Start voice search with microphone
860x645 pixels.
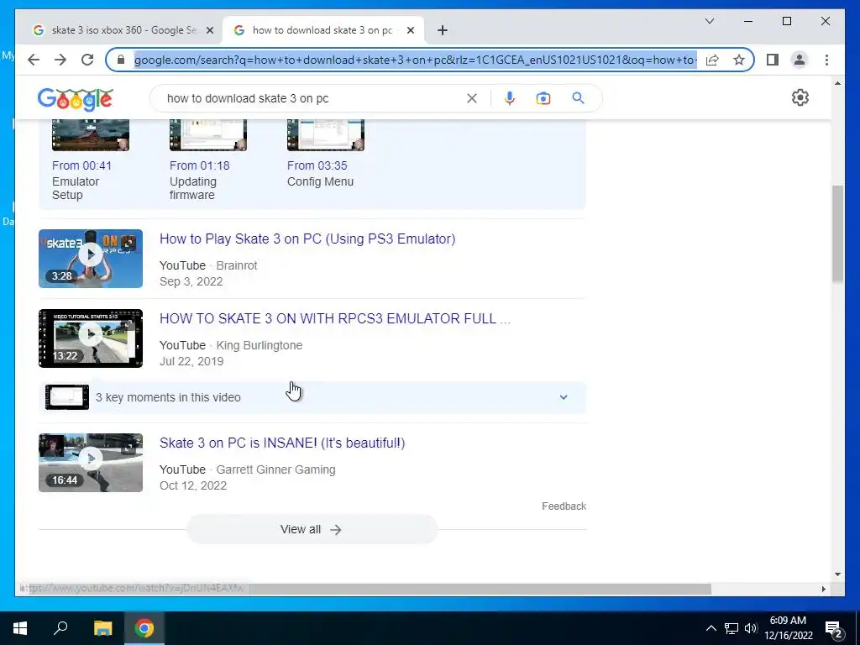click(x=510, y=98)
